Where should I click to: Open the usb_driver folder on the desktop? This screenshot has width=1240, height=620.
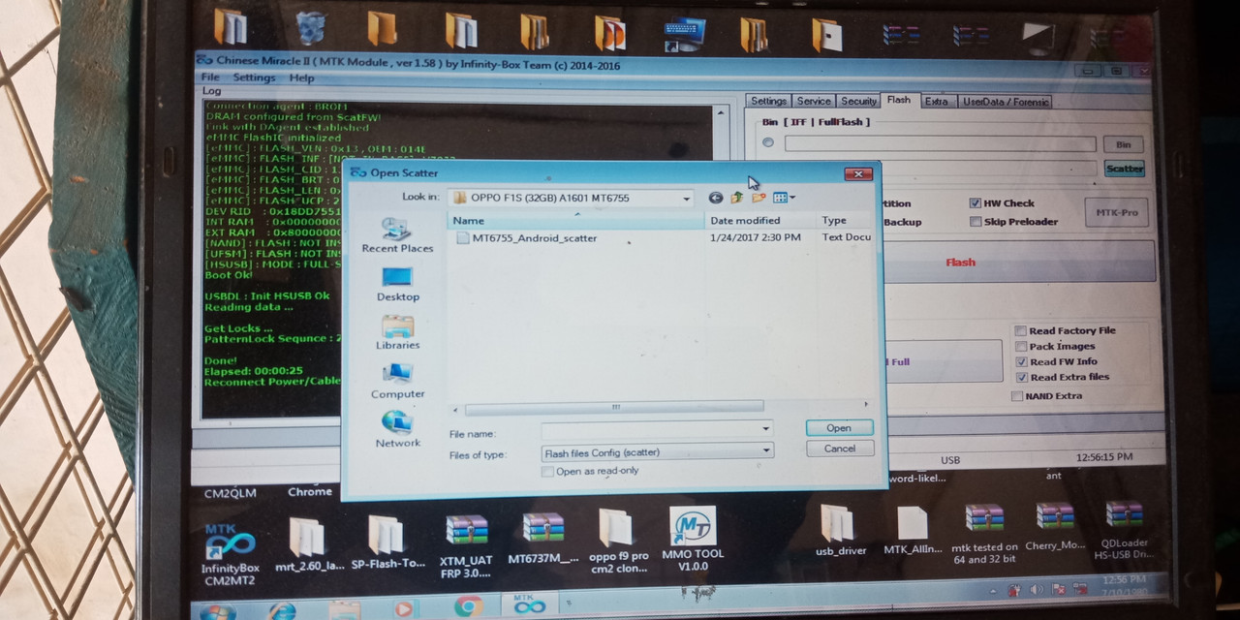(839, 531)
